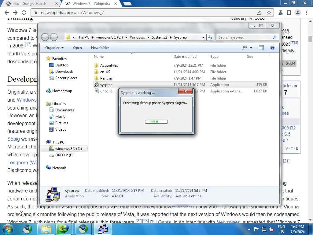Click the browser reload button

[x=24, y=13]
